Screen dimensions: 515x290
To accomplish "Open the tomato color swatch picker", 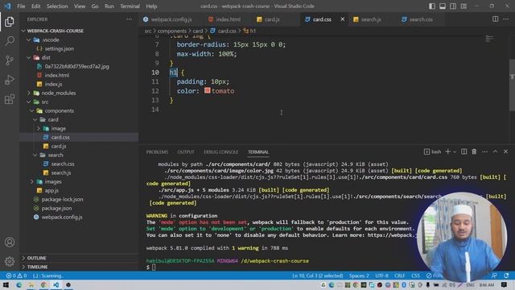I will [x=207, y=90].
